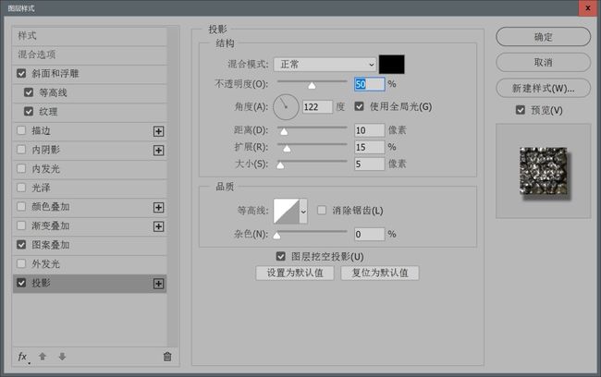The width and height of the screenshot is (601, 377).
Task: Open the 图案叠加 settings row
Action: click(x=90, y=245)
